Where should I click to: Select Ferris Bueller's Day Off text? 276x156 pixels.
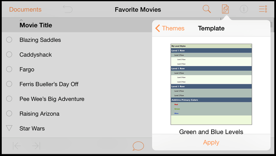point(49,84)
